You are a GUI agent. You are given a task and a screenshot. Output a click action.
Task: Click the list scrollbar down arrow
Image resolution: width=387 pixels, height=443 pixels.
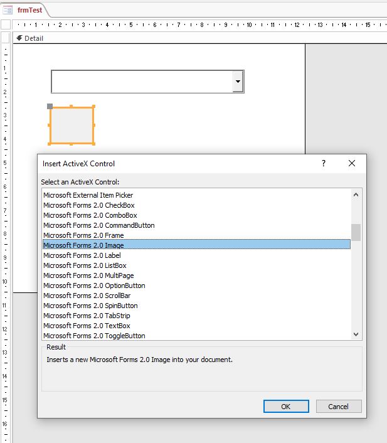pyautogui.click(x=356, y=334)
